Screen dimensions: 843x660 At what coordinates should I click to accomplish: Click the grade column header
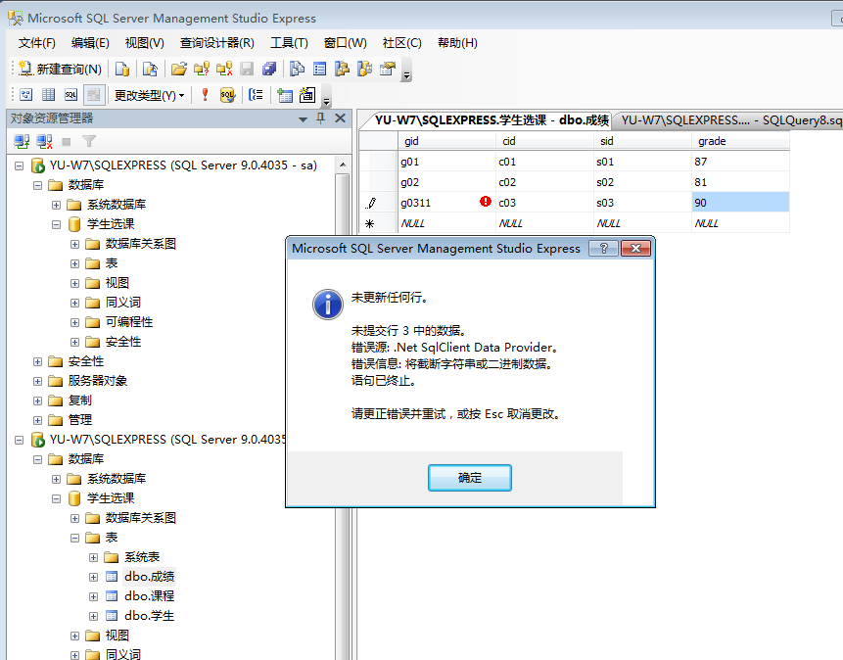pos(740,141)
